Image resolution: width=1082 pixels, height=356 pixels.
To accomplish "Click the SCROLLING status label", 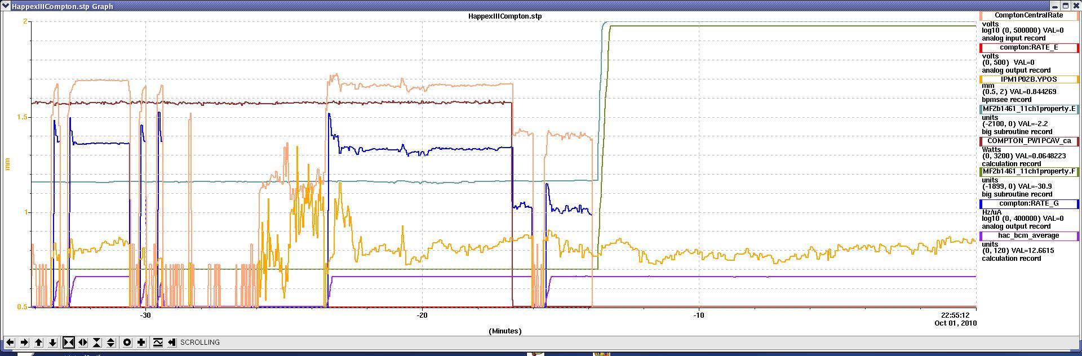I will point(200,342).
